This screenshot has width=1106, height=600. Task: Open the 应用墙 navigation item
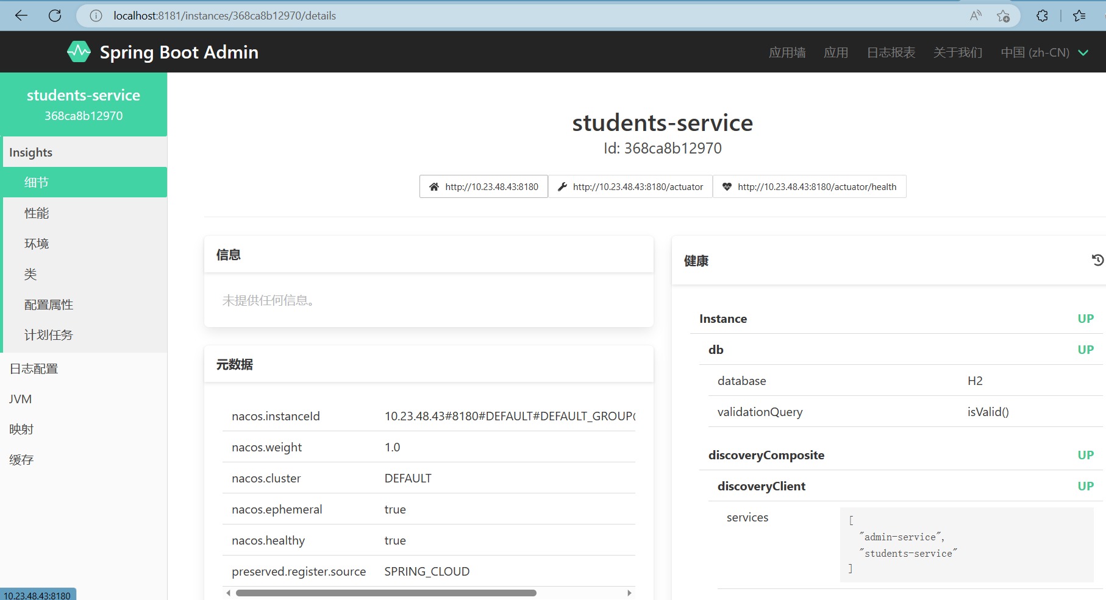click(787, 52)
